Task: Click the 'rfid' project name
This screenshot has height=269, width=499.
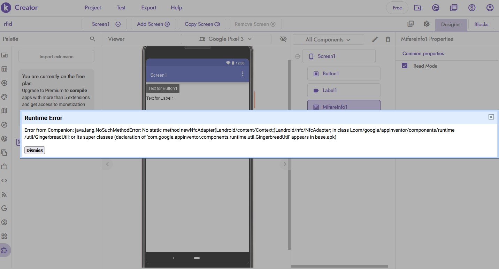Action: 8,24
